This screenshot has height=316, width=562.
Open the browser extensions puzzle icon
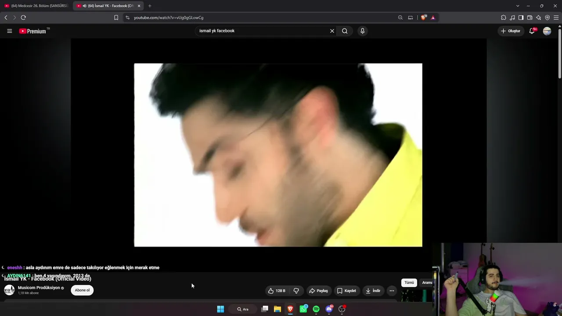tap(503, 18)
